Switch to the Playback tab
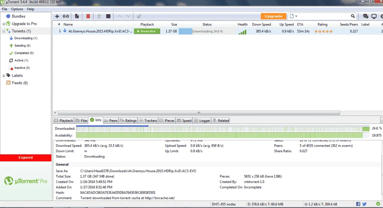 click(64, 121)
